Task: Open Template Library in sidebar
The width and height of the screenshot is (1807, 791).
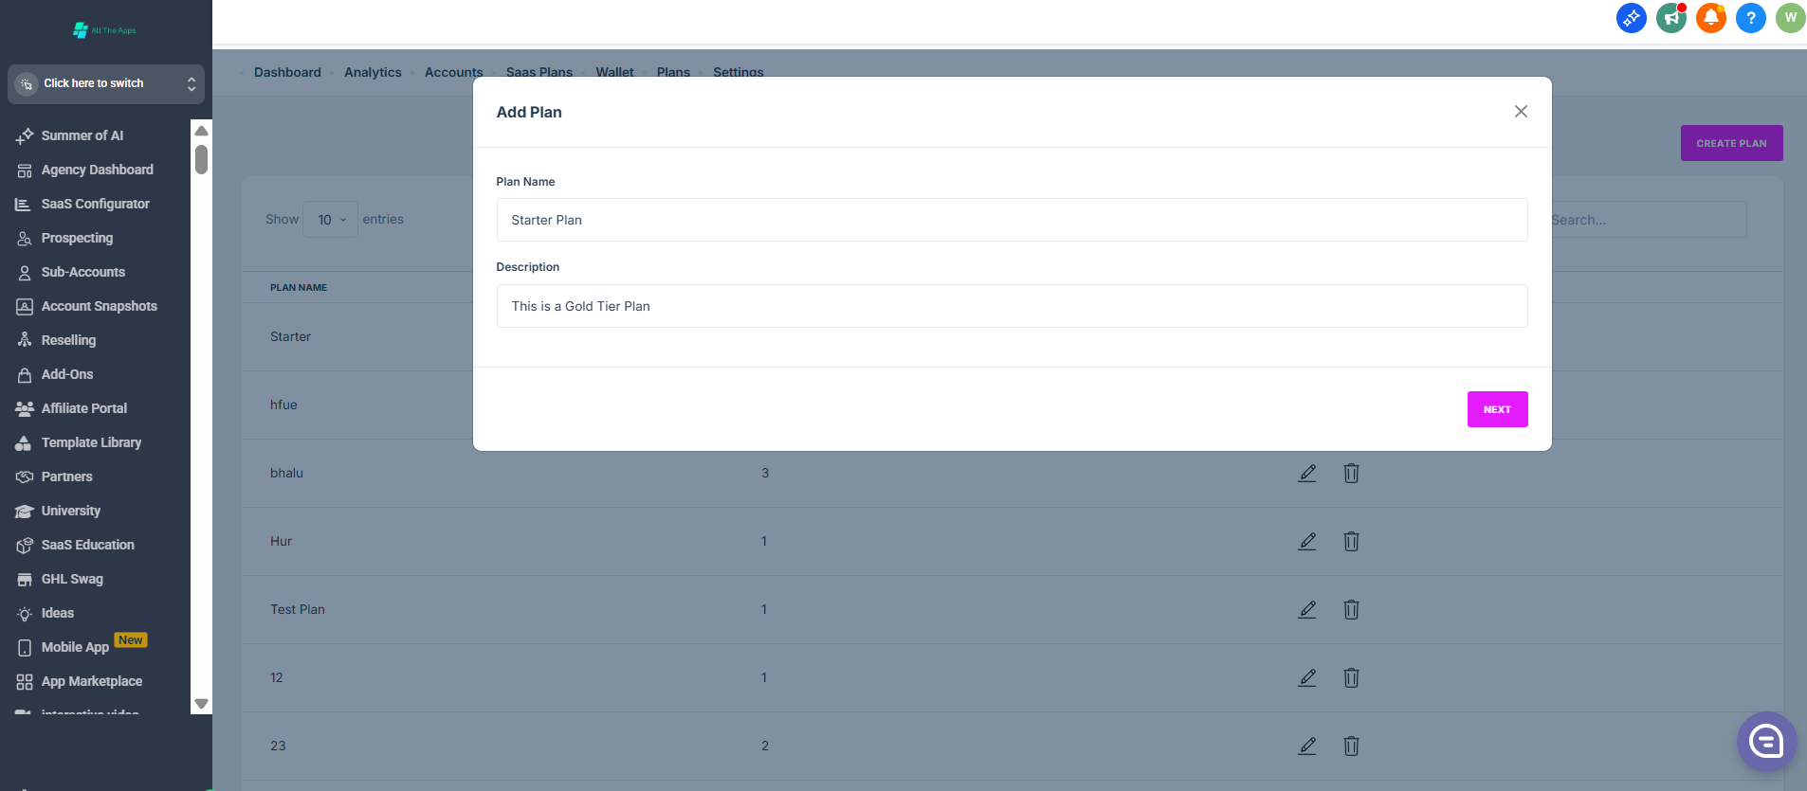Action: click(91, 442)
